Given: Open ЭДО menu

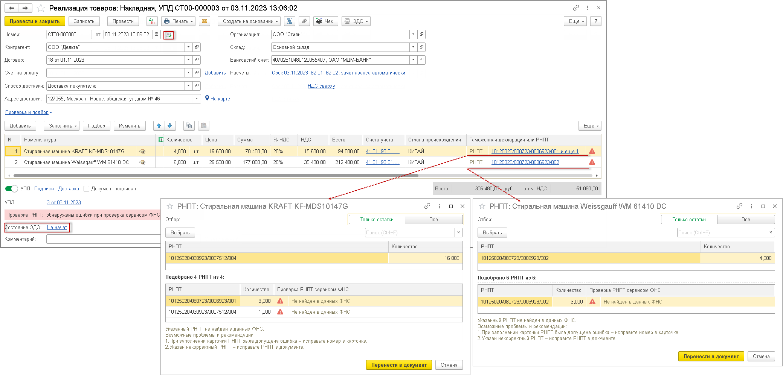Looking at the screenshot, I should (356, 21).
